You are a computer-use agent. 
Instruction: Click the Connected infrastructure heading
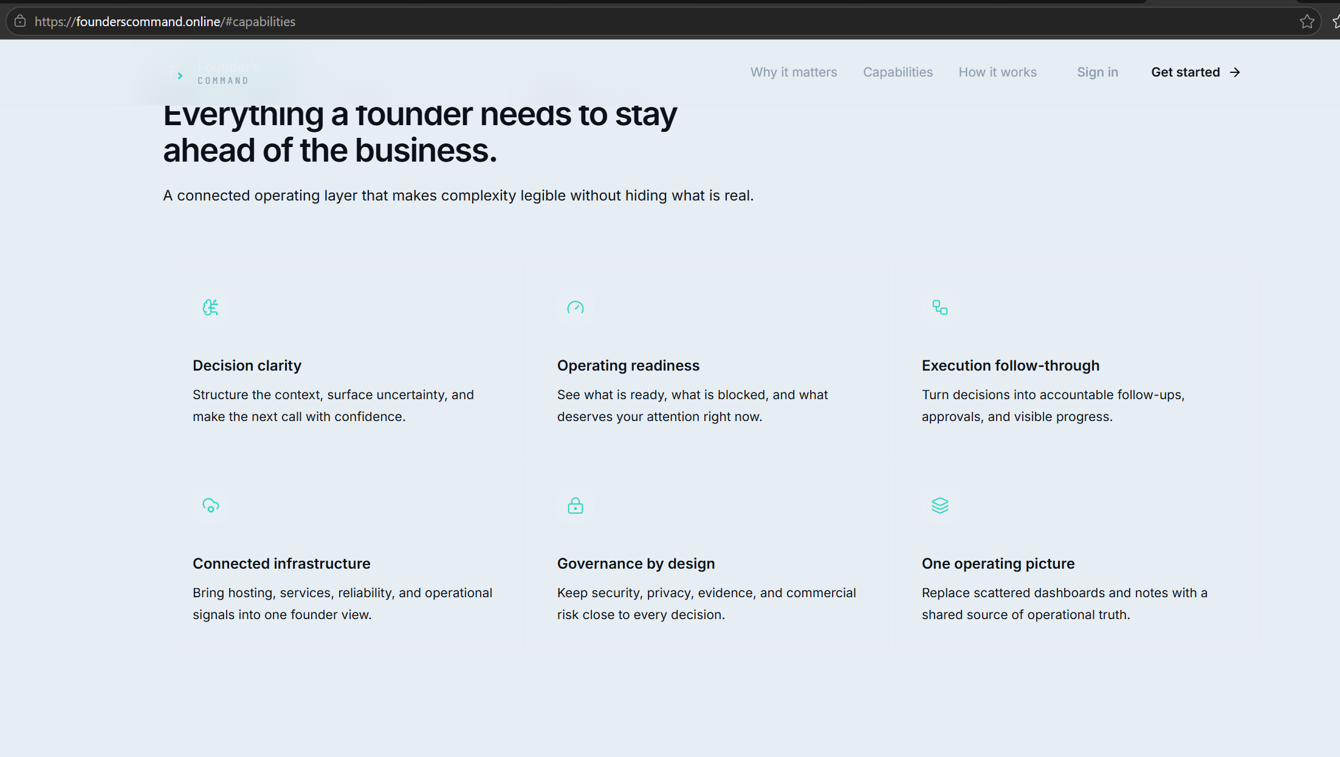[x=281, y=564]
